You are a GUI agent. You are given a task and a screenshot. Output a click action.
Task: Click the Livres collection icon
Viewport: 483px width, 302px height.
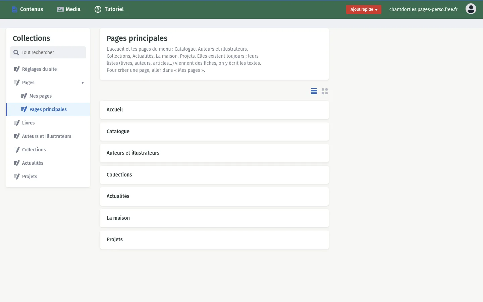click(16, 123)
